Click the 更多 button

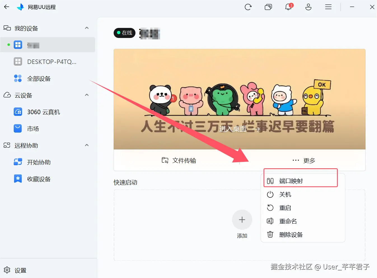tap(304, 160)
